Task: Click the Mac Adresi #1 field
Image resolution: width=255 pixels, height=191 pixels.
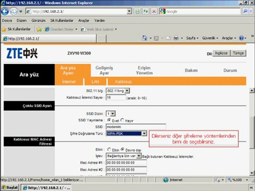Action: point(126,163)
